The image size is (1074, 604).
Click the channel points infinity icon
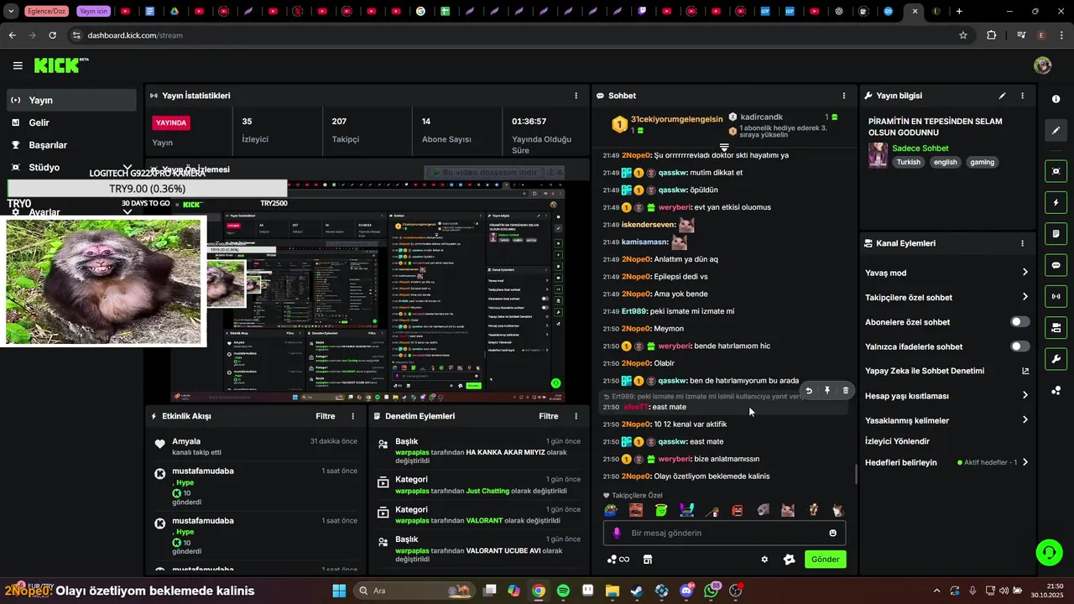(618, 560)
